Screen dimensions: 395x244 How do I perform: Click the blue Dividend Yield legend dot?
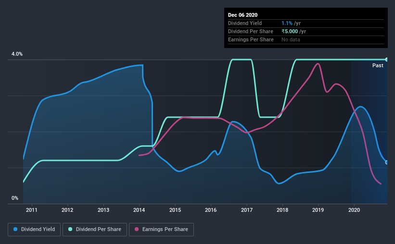tap(15, 229)
